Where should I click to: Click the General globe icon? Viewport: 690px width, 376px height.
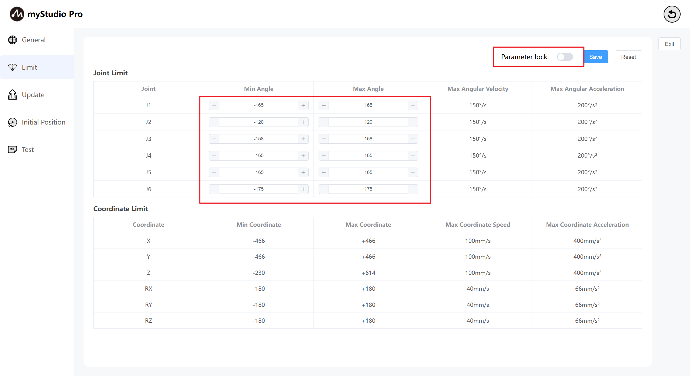click(12, 40)
